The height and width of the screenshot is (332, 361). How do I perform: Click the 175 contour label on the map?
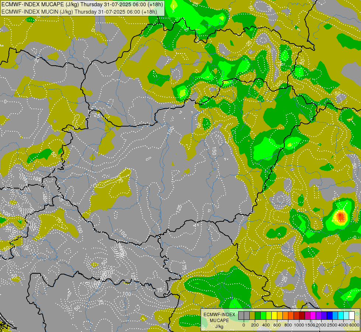184,265
